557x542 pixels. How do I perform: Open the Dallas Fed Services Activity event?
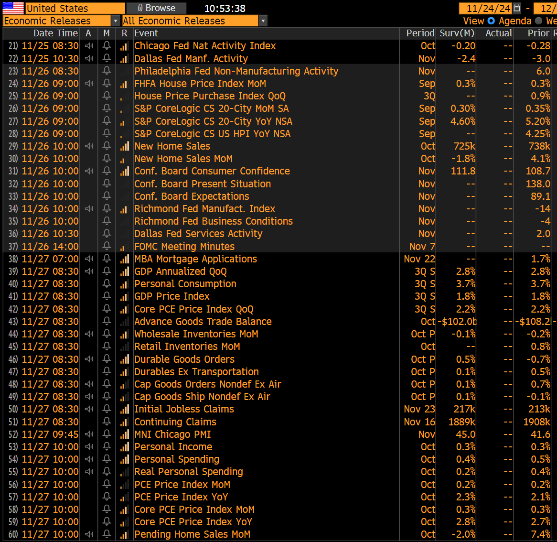[x=198, y=234]
